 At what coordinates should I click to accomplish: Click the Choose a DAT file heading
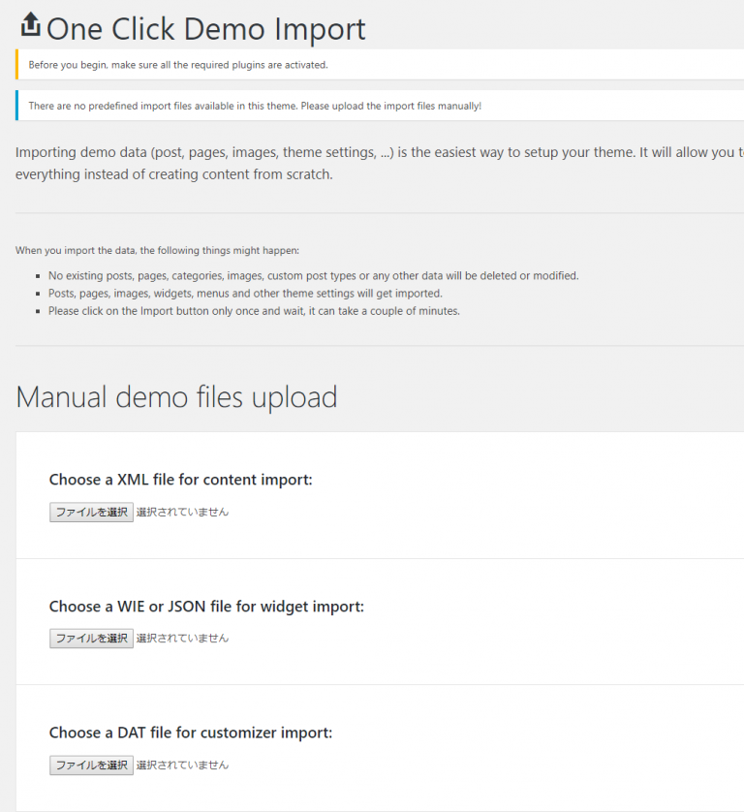click(190, 732)
